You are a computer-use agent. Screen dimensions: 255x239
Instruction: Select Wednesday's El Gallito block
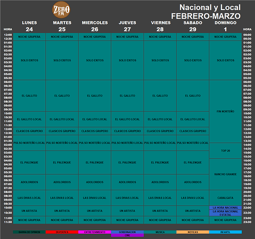point(95,96)
